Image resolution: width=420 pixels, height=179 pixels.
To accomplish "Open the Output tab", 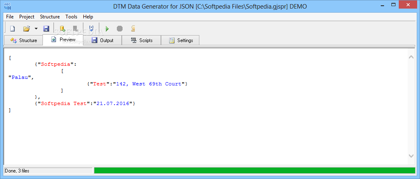I will coord(102,40).
